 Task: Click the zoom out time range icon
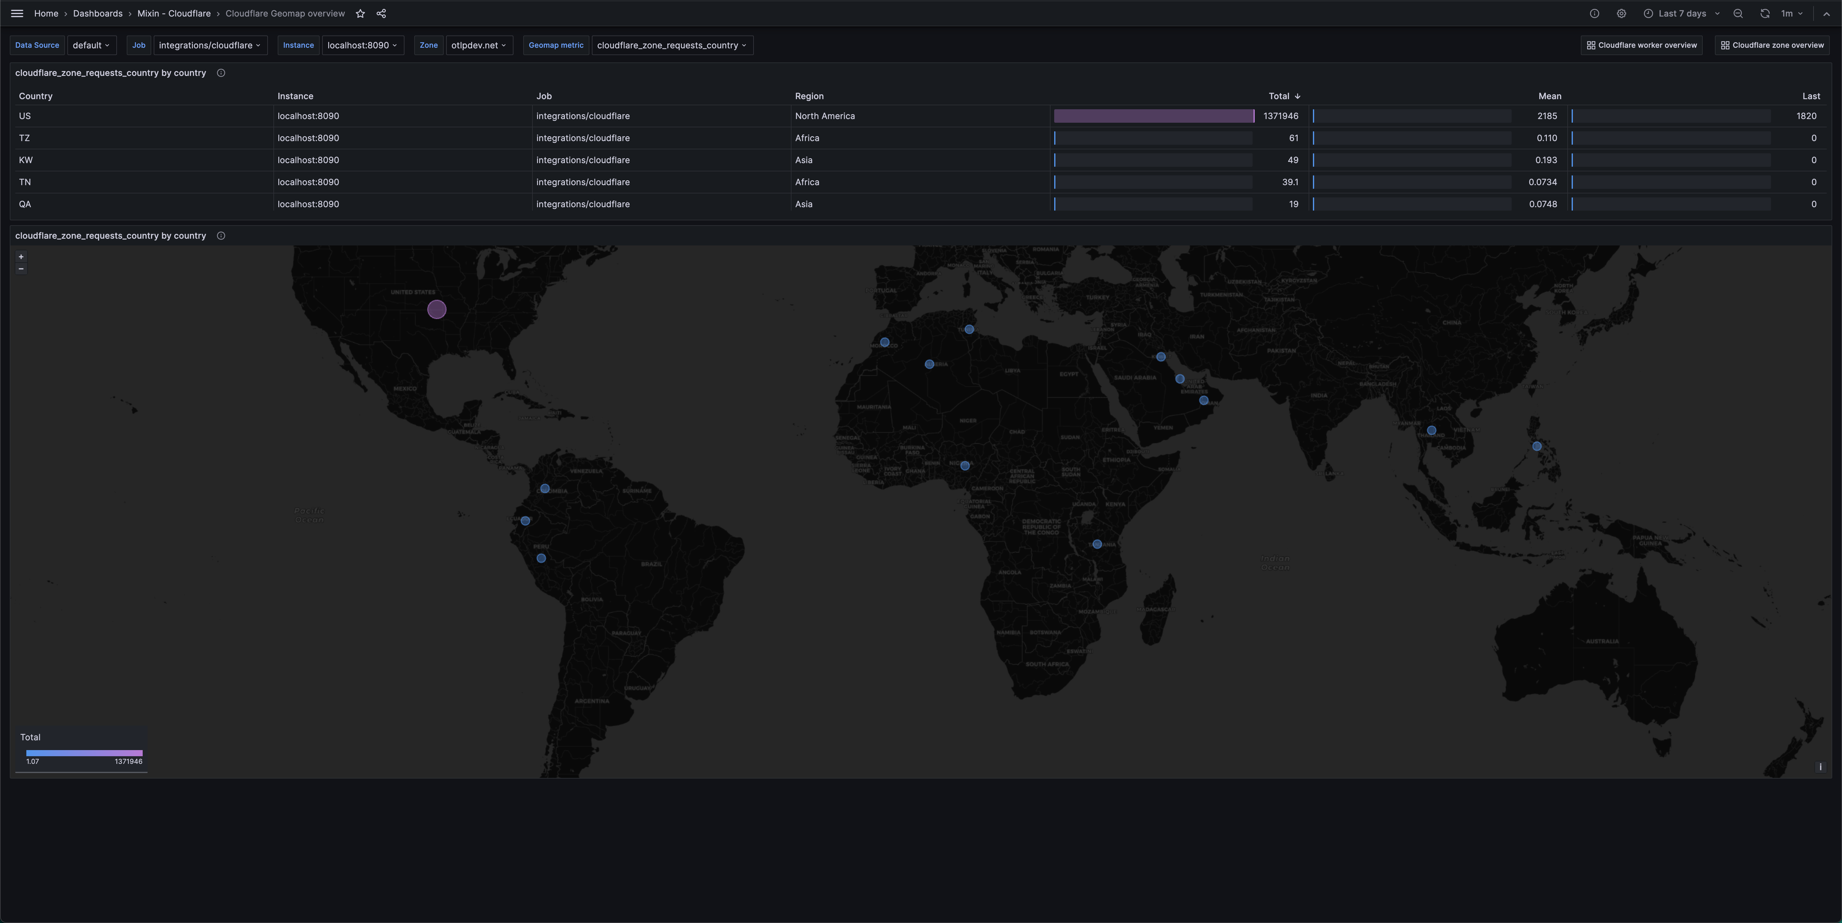point(1738,13)
